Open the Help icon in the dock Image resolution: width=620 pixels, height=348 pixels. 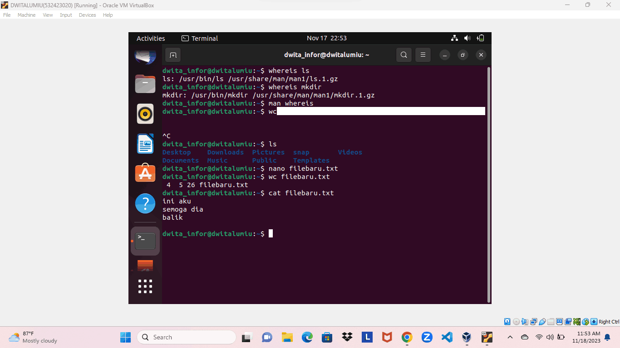point(145,203)
